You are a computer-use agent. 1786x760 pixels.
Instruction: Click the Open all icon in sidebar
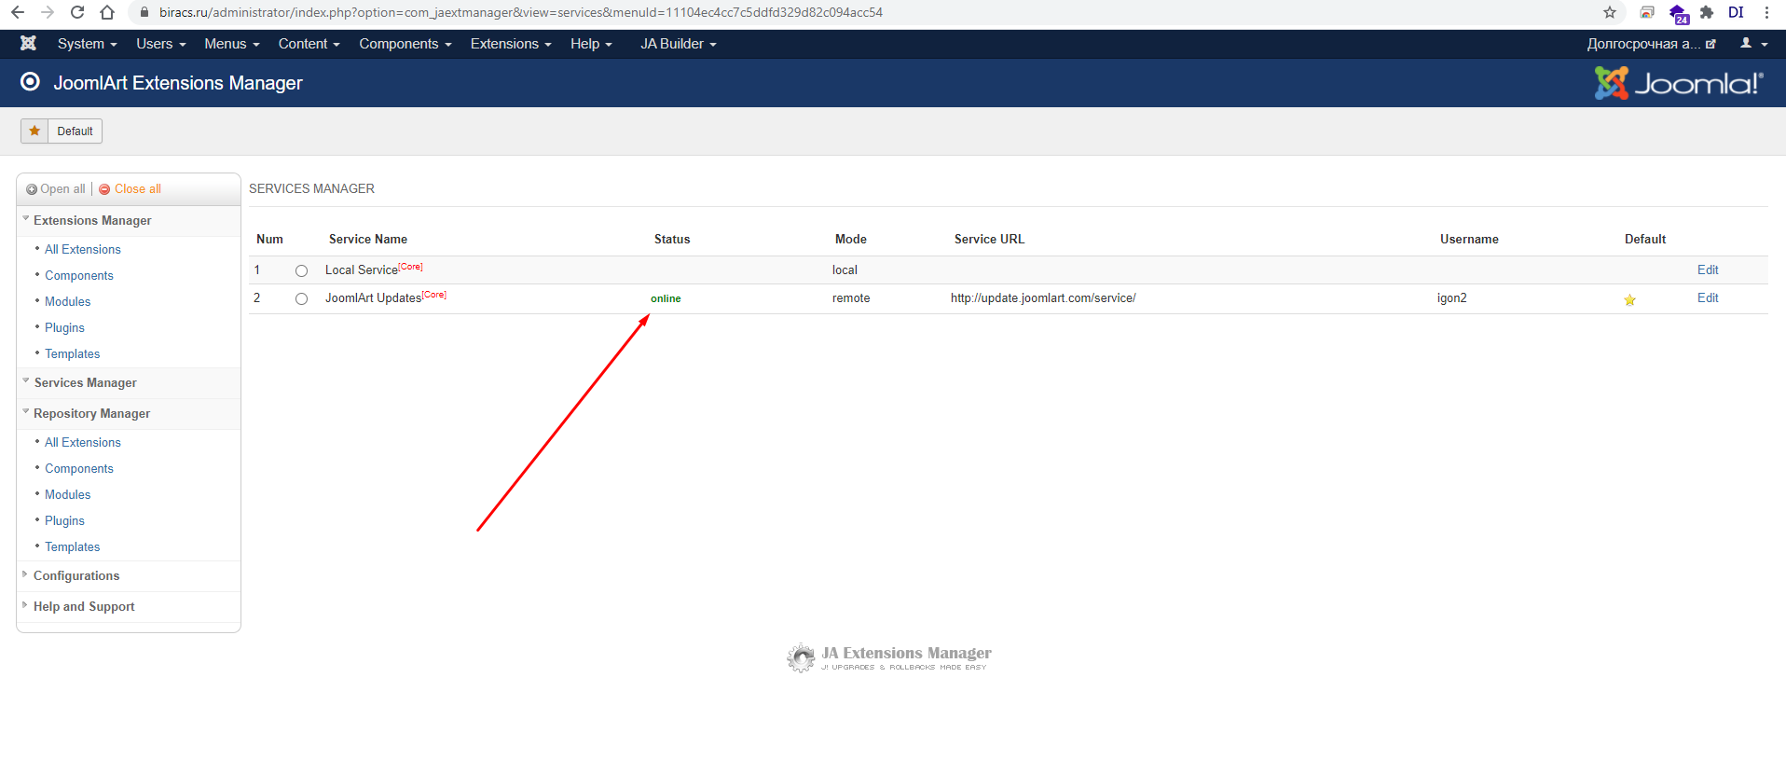[32, 189]
